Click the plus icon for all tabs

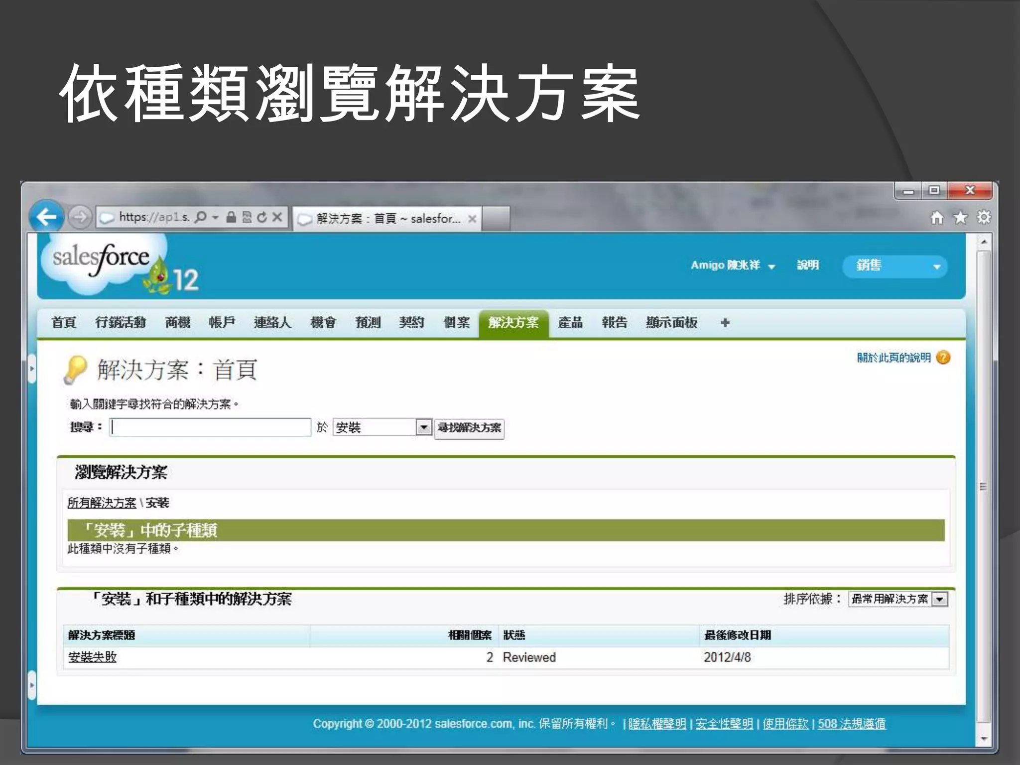click(x=725, y=323)
